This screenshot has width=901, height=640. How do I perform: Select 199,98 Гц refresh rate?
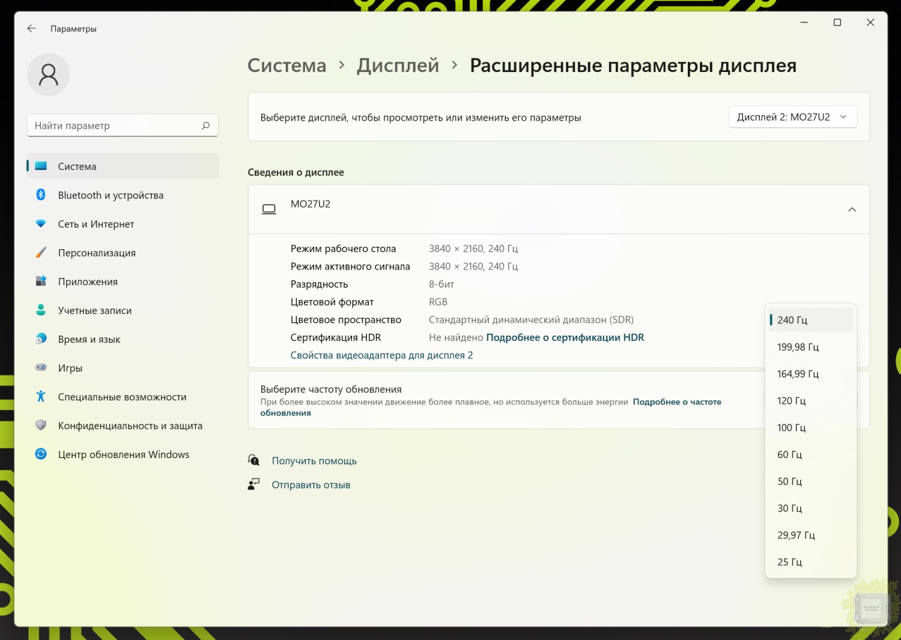(x=798, y=347)
